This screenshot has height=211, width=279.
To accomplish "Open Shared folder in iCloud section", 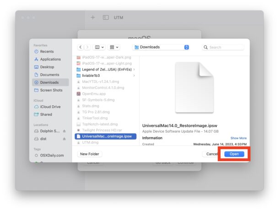I will pyautogui.click(x=46, y=115).
